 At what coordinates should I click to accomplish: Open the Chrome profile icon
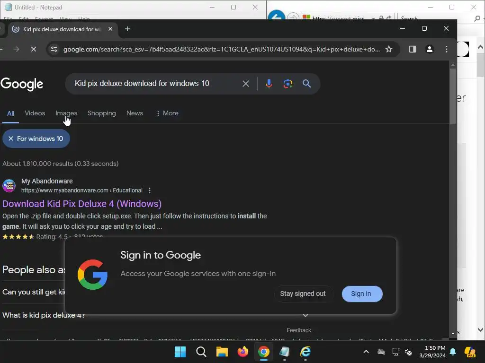click(x=429, y=49)
